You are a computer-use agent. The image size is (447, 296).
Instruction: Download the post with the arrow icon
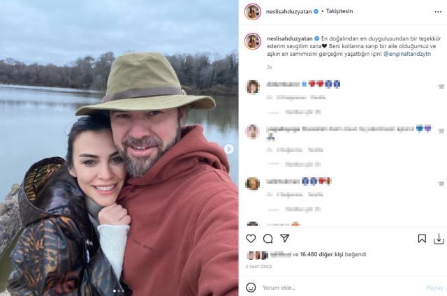439,239
